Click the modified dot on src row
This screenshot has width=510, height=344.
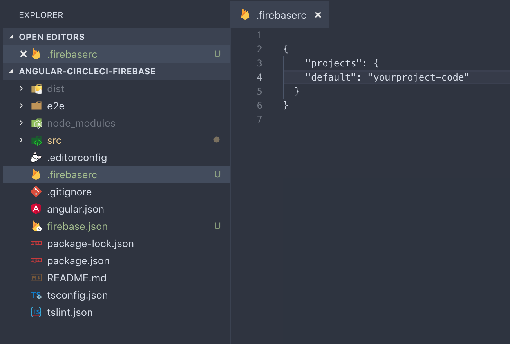(217, 140)
